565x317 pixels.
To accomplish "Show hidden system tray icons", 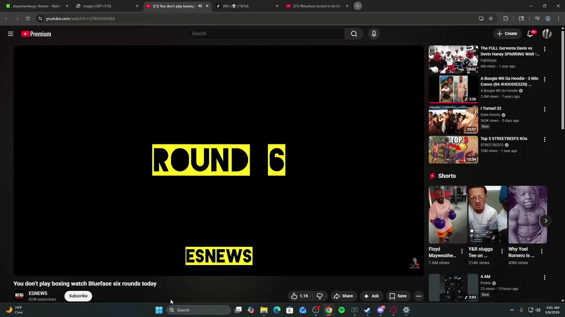I will [512, 310].
